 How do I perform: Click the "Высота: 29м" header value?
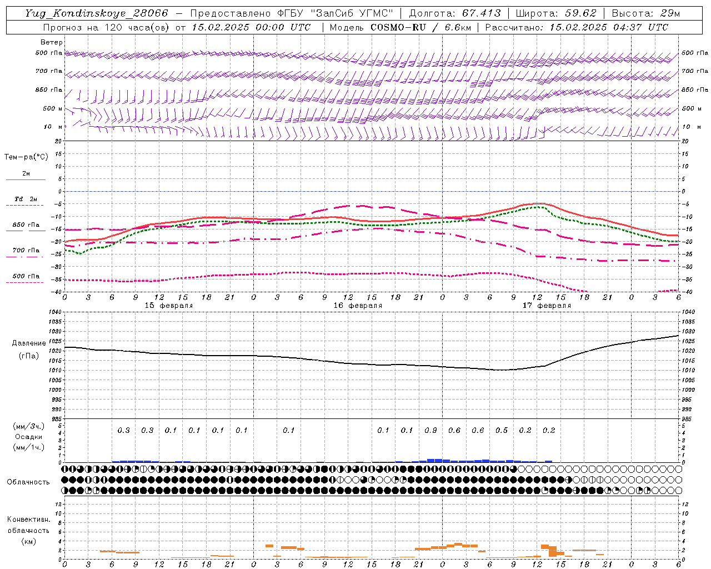[645, 13]
